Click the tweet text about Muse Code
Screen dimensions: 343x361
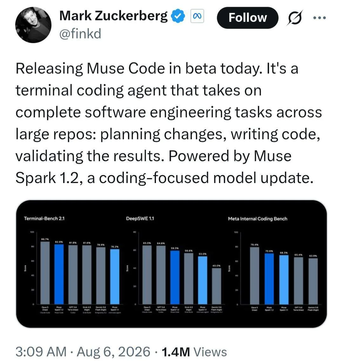pos(168,123)
